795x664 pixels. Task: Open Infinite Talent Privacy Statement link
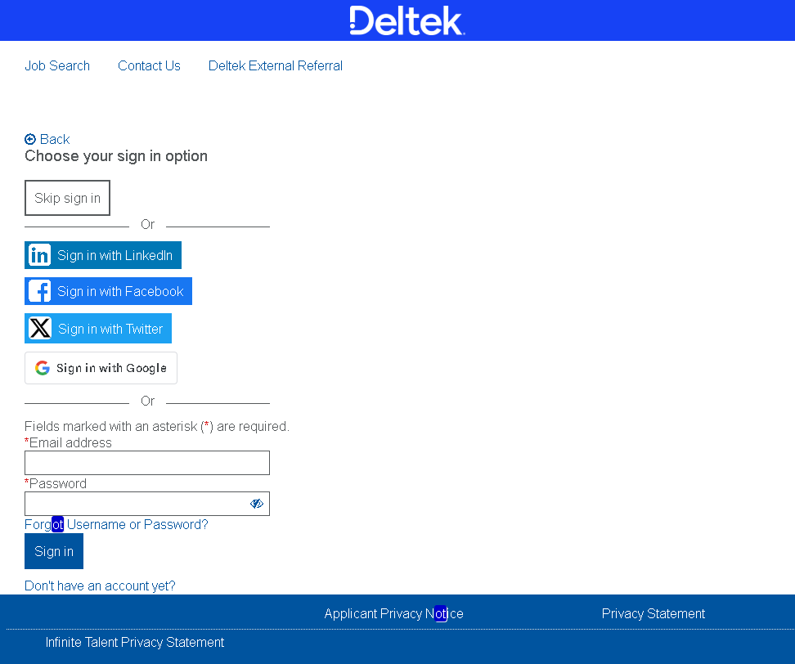tap(135, 642)
